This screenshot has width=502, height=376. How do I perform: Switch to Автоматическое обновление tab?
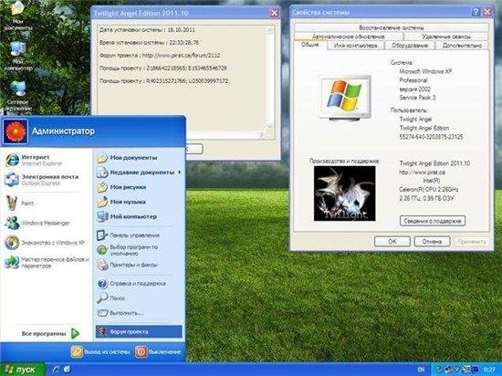coord(349,37)
